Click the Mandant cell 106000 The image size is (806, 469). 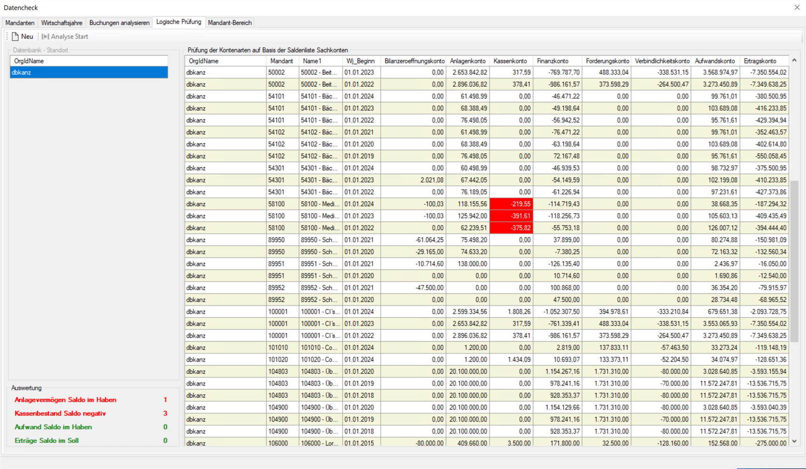pos(283,443)
